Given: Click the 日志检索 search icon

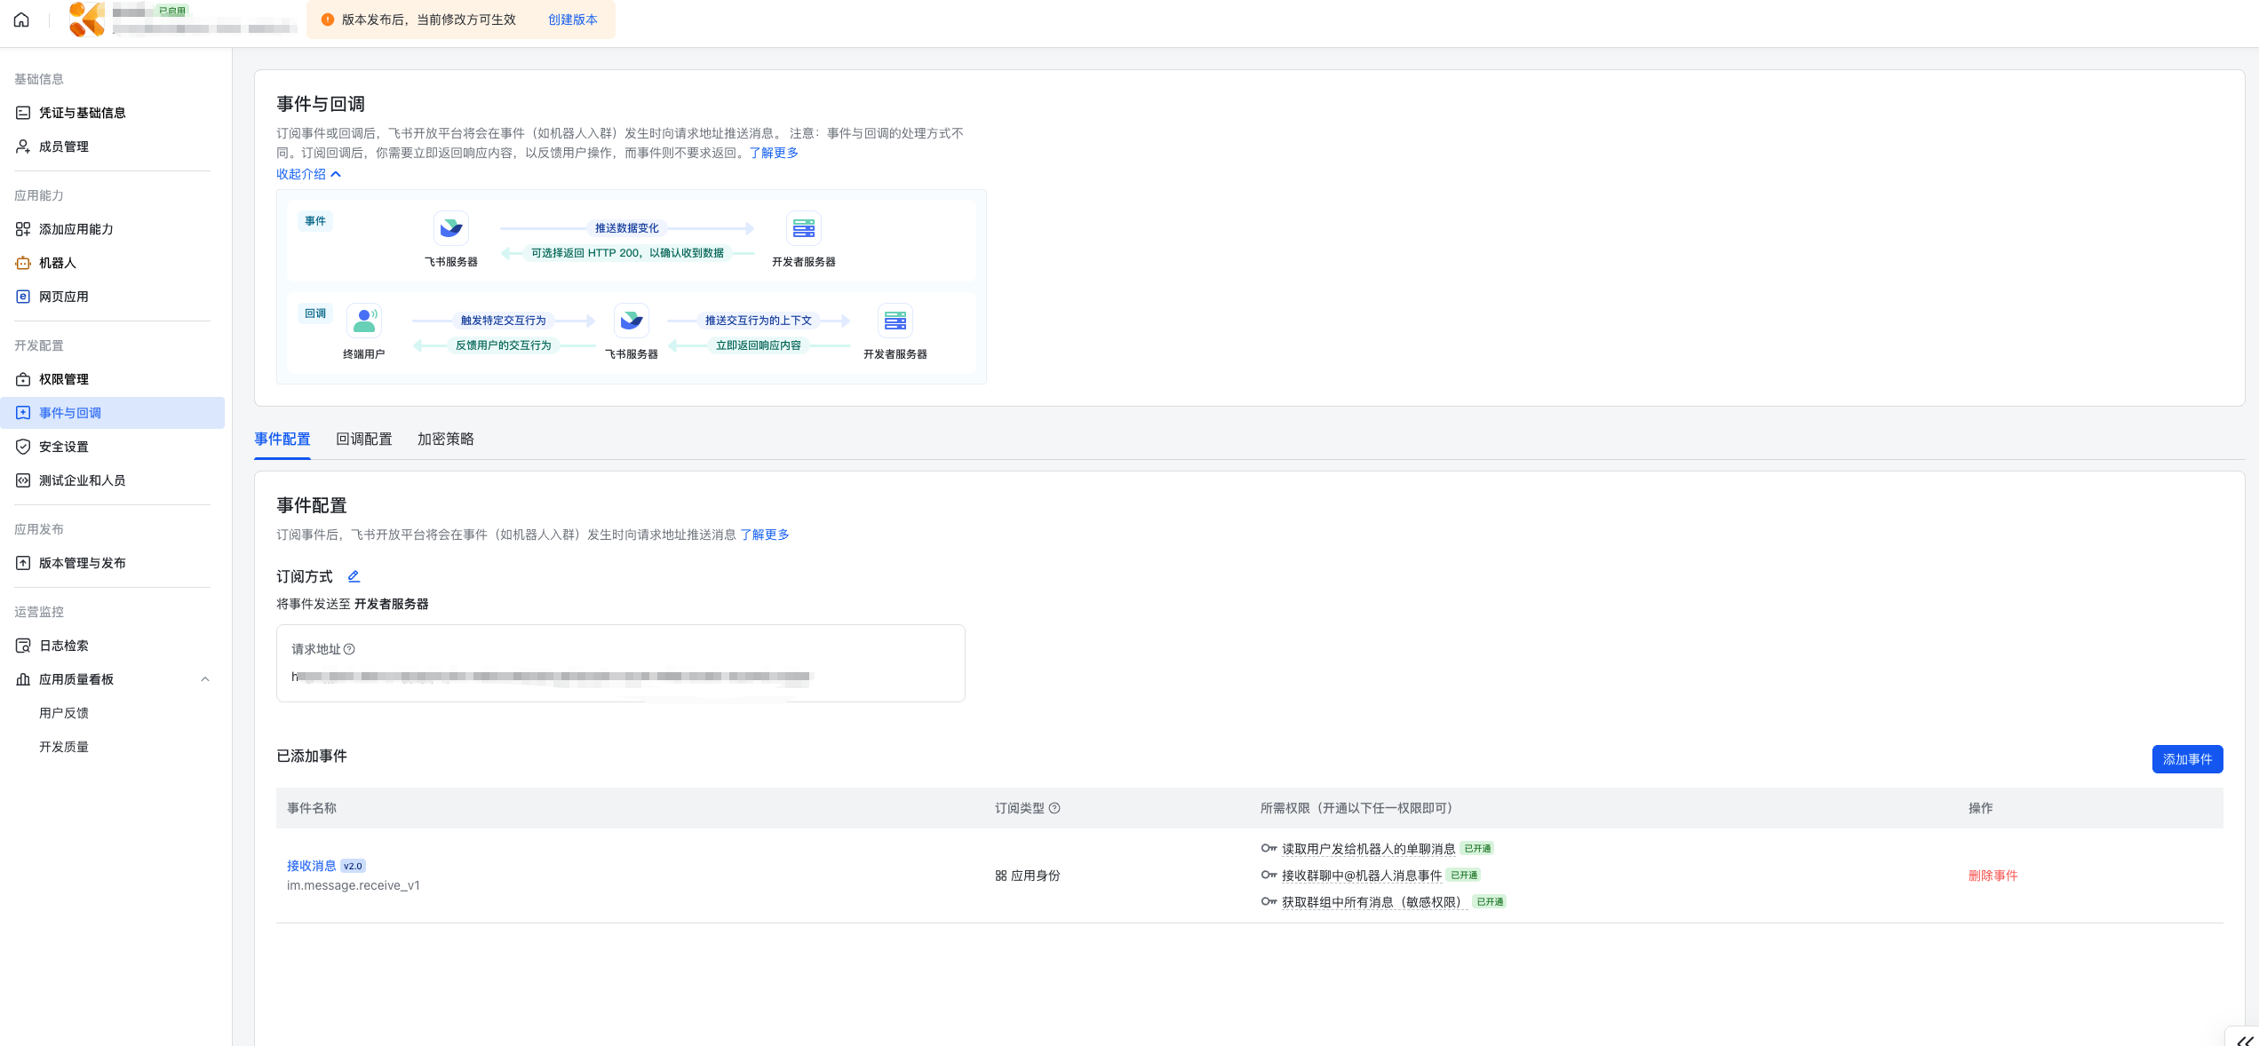Looking at the screenshot, I should pyautogui.click(x=23, y=646).
